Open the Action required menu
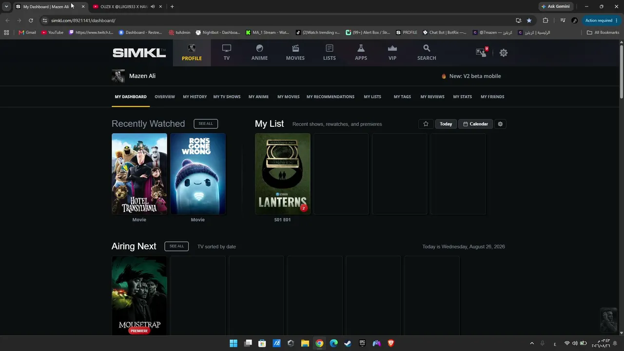624x351 pixels. tap(602, 20)
